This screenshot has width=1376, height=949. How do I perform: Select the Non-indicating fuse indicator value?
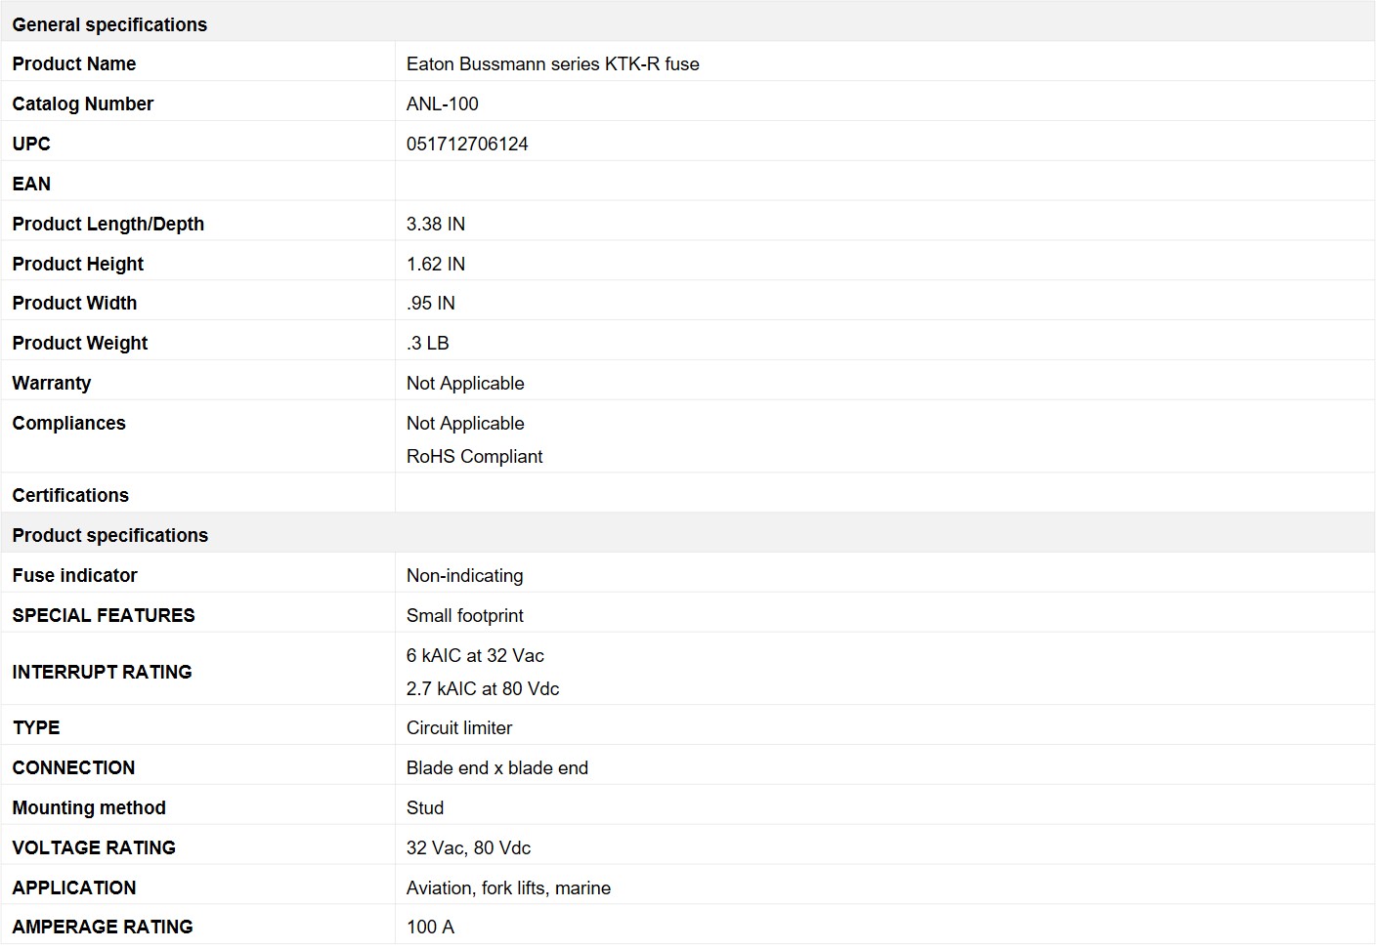pyautogui.click(x=464, y=576)
